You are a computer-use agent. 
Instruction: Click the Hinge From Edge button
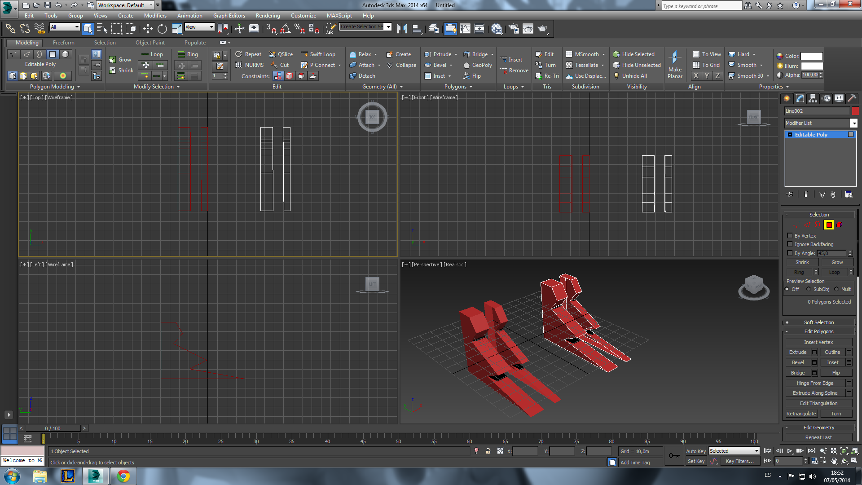[815, 383]
